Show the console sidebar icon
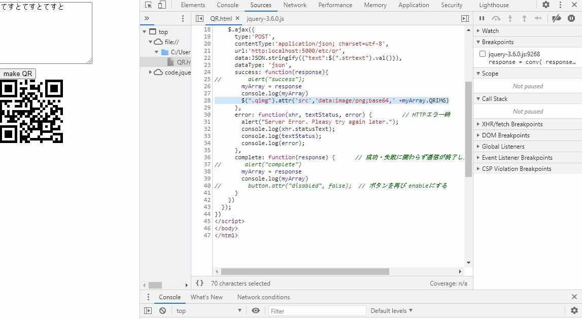This screenshot has height=319, width=582. tap(148, 310)
